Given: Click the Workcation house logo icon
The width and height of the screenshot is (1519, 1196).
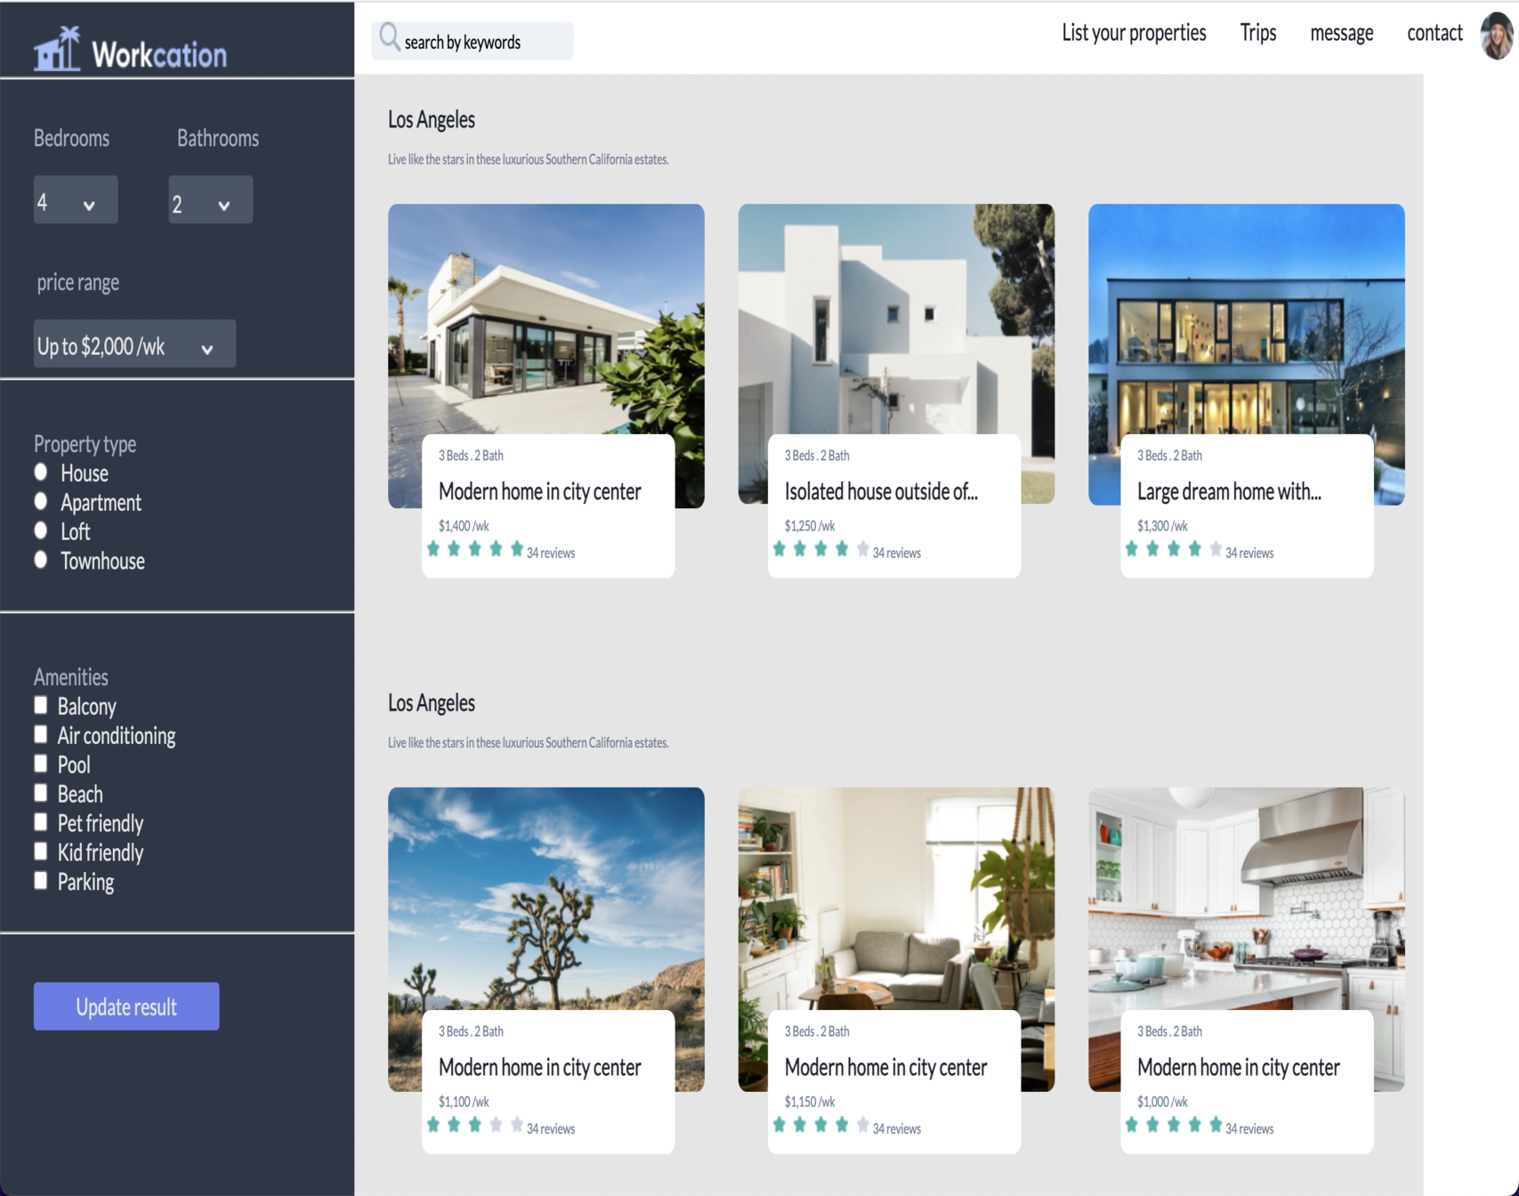Looking at the screenshot, I should 57,49.
